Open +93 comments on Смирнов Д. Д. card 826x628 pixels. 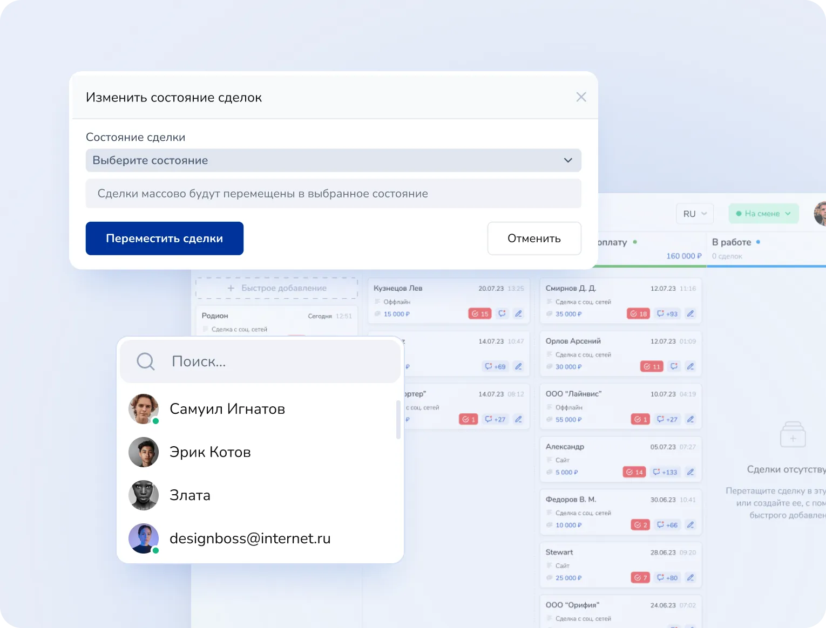click(667, 314)
